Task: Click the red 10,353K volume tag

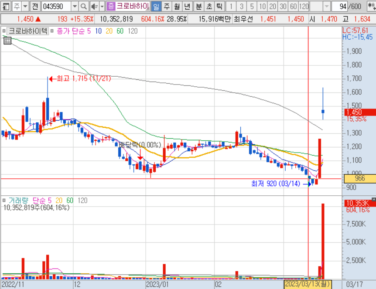Action: 360,203
